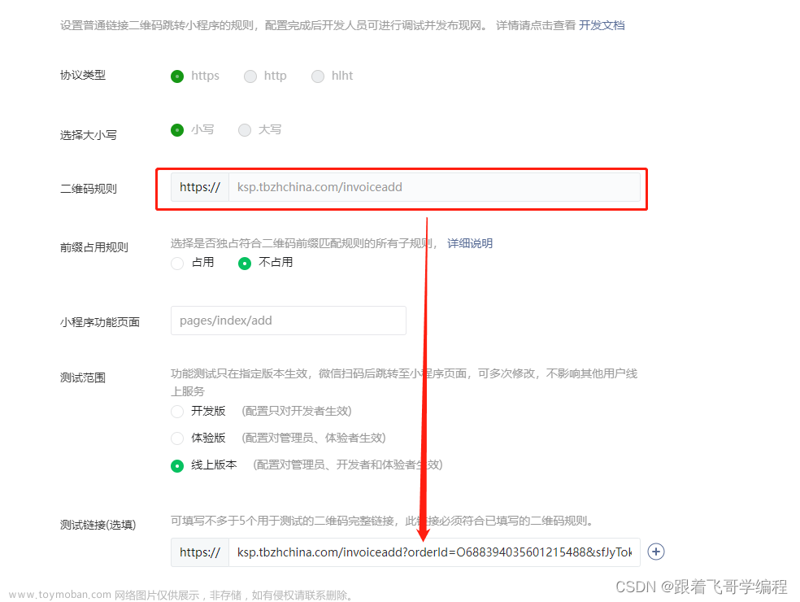Image resolution: width=800 pixels, height=602 pixels.
Task: Click the https:// prefix in 二维码规则
Action: [x=200, y=187]
